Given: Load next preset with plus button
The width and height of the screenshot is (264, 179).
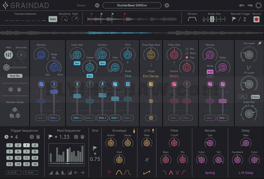Looking at the screenshot, I should pos(167,5).
